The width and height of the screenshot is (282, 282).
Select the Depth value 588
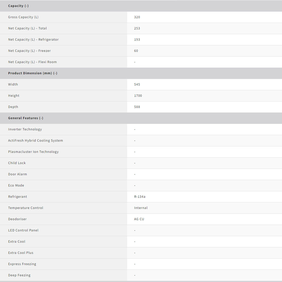coord(137,107)
